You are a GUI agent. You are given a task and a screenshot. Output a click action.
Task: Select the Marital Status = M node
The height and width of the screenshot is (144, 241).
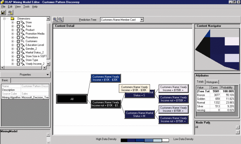coord(139,114)
